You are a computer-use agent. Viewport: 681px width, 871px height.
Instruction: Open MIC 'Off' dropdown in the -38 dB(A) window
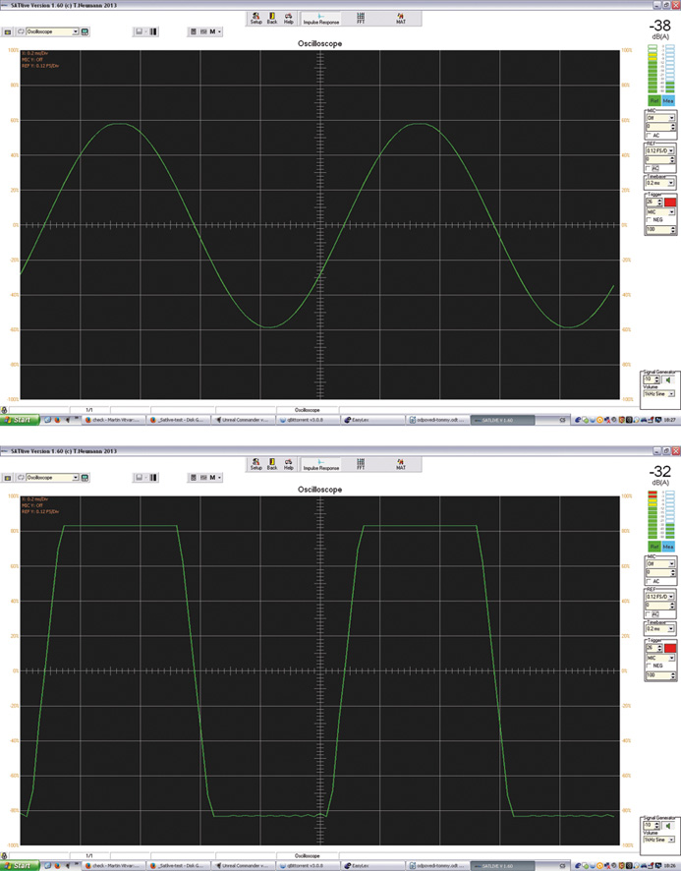point(671,118)
